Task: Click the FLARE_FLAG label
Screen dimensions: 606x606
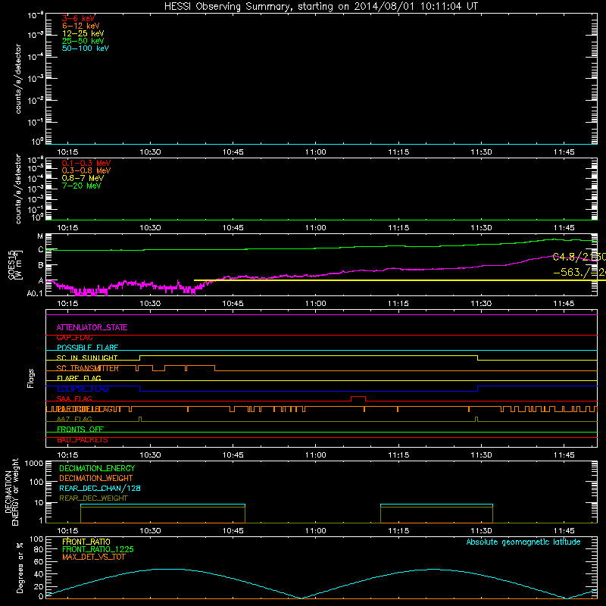Action: pos(79,378)
